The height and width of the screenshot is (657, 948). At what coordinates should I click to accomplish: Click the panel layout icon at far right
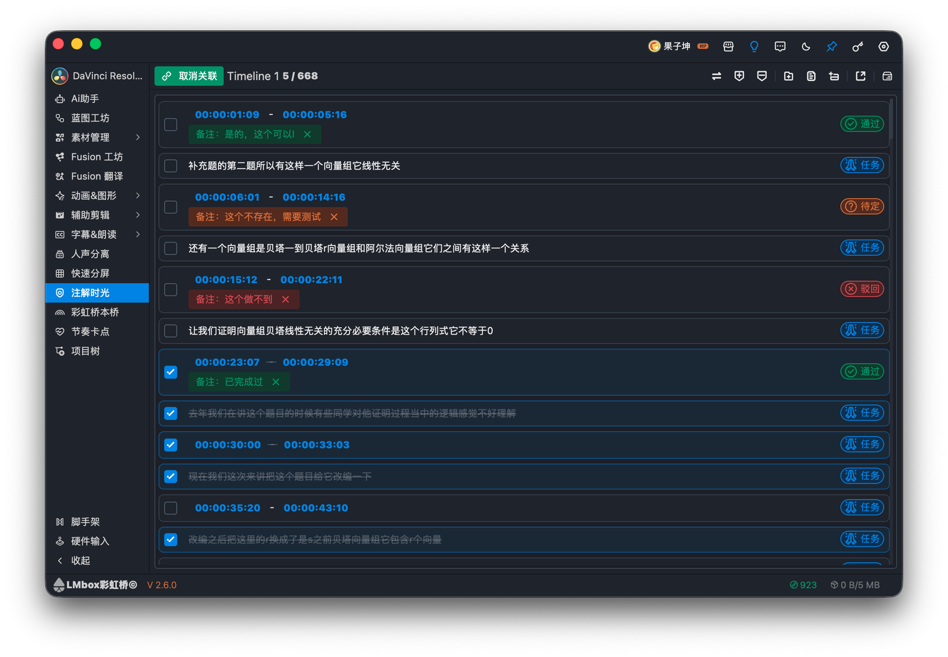[887, 76]
